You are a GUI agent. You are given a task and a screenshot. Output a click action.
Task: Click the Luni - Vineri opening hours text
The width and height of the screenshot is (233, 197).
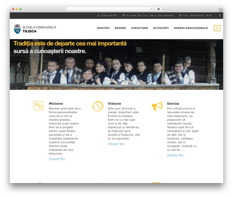(x=198, y=15)
